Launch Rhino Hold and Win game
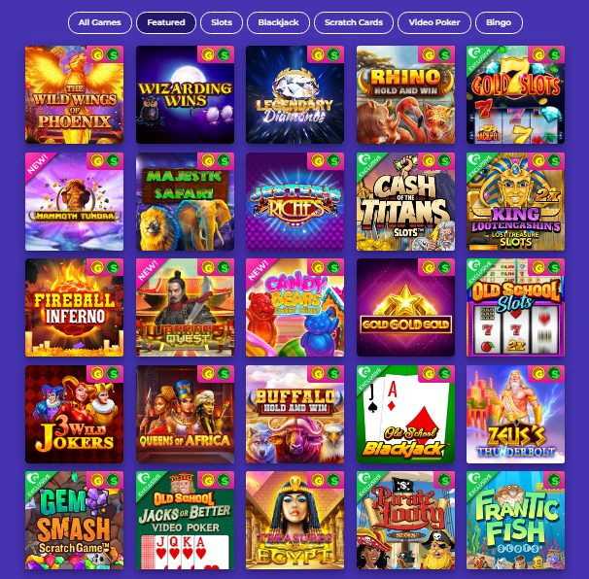 click(x=405, y=94)
